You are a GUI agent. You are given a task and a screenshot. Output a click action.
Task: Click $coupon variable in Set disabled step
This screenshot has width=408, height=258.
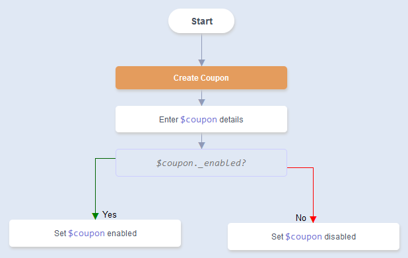tap(304, 237)
